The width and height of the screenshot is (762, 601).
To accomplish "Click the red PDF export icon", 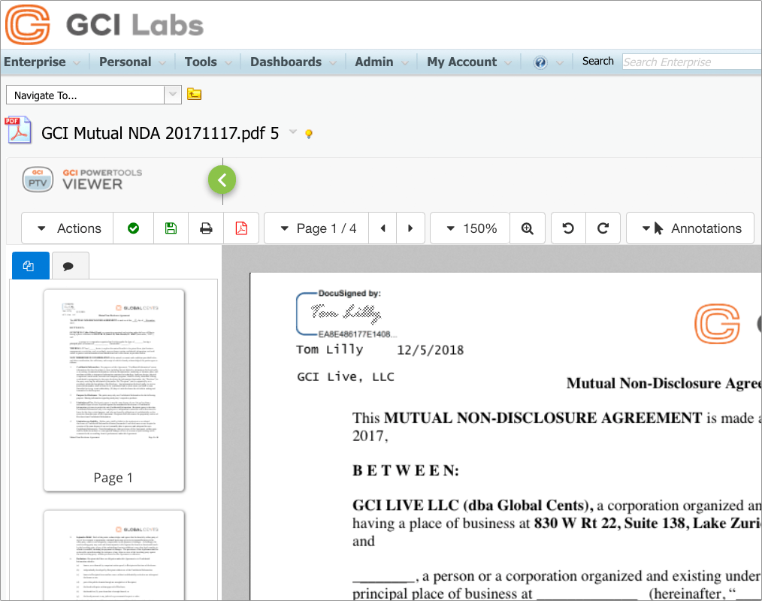I will [241, 228].
